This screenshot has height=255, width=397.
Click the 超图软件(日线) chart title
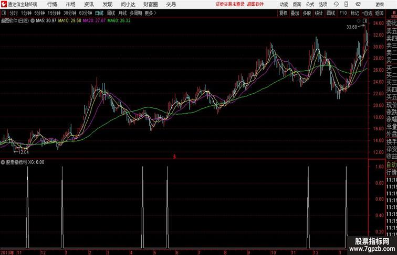pos(15,21)
